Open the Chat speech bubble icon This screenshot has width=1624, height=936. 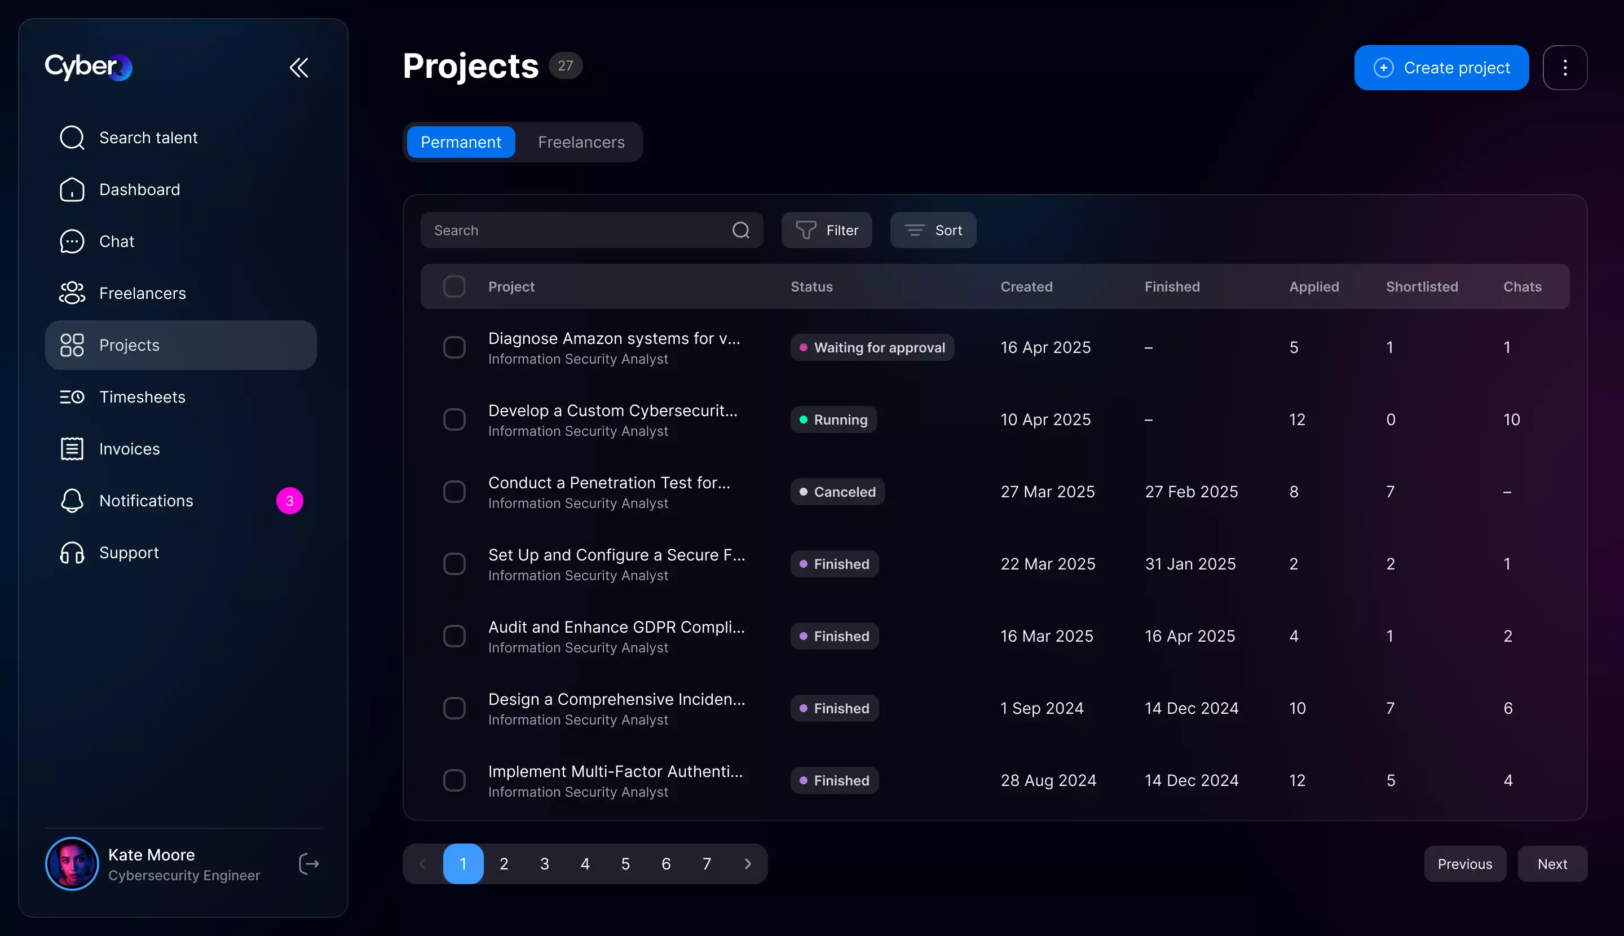tap(72, 242)
